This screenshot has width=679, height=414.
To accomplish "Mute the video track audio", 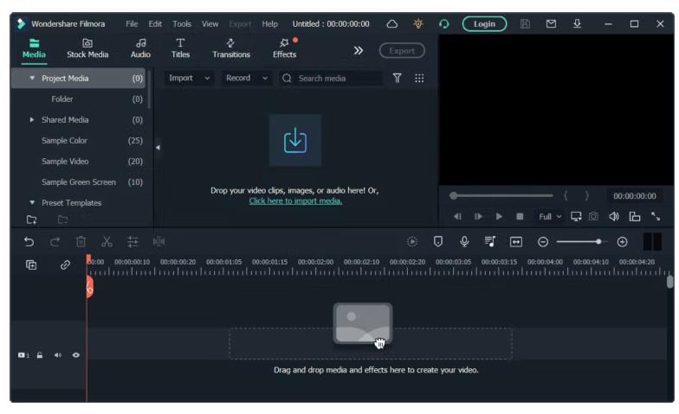I will pyautogui.click(x=57, y=354).
